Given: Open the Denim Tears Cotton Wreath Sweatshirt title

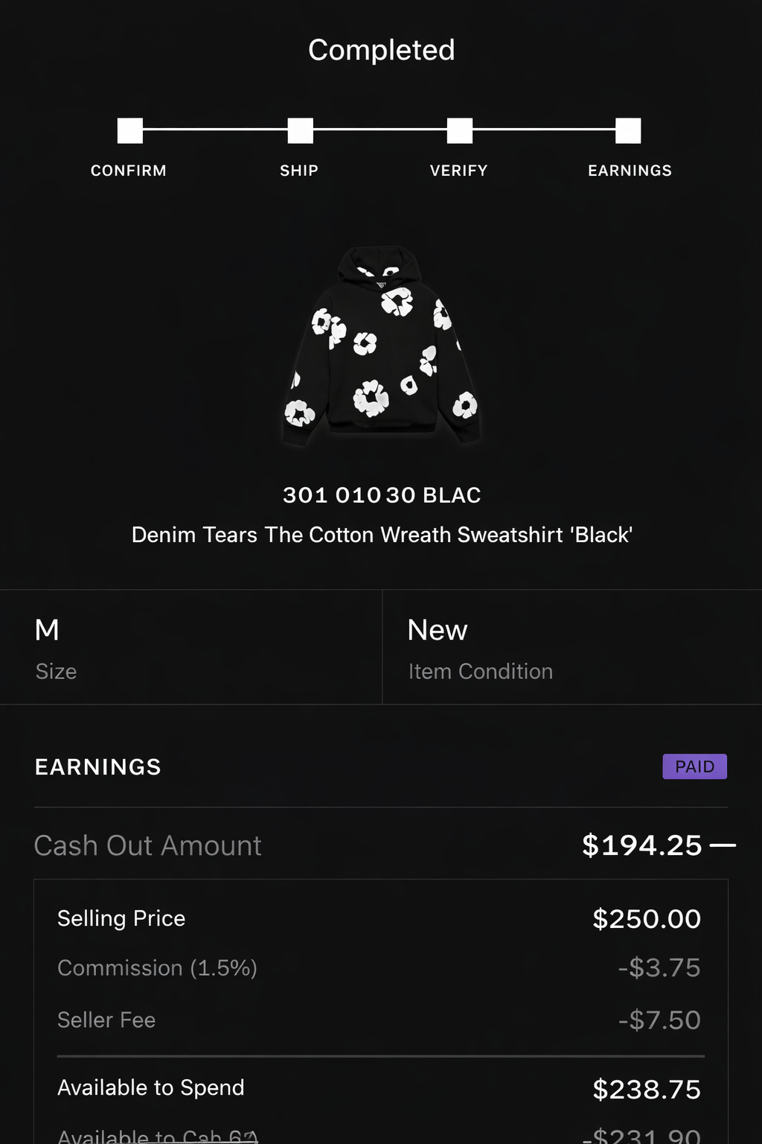Looking at the screenshot, I should pos(382,535).
